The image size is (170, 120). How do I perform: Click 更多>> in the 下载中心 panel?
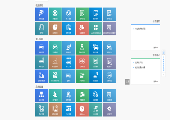(x=155, y=81)
